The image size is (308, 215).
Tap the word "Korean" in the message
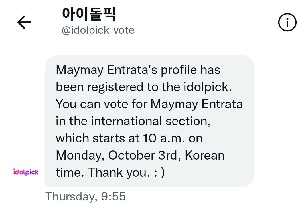coord(204,155)
